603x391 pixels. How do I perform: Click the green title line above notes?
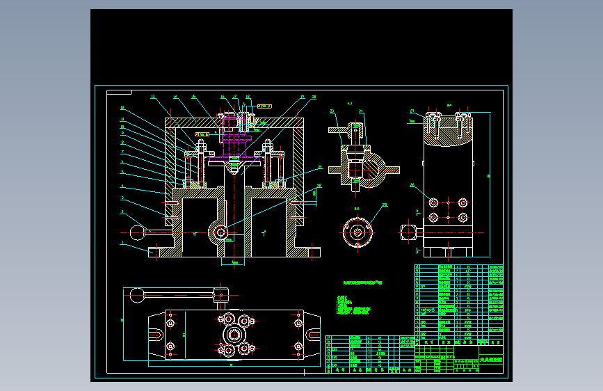coord(362,283)
